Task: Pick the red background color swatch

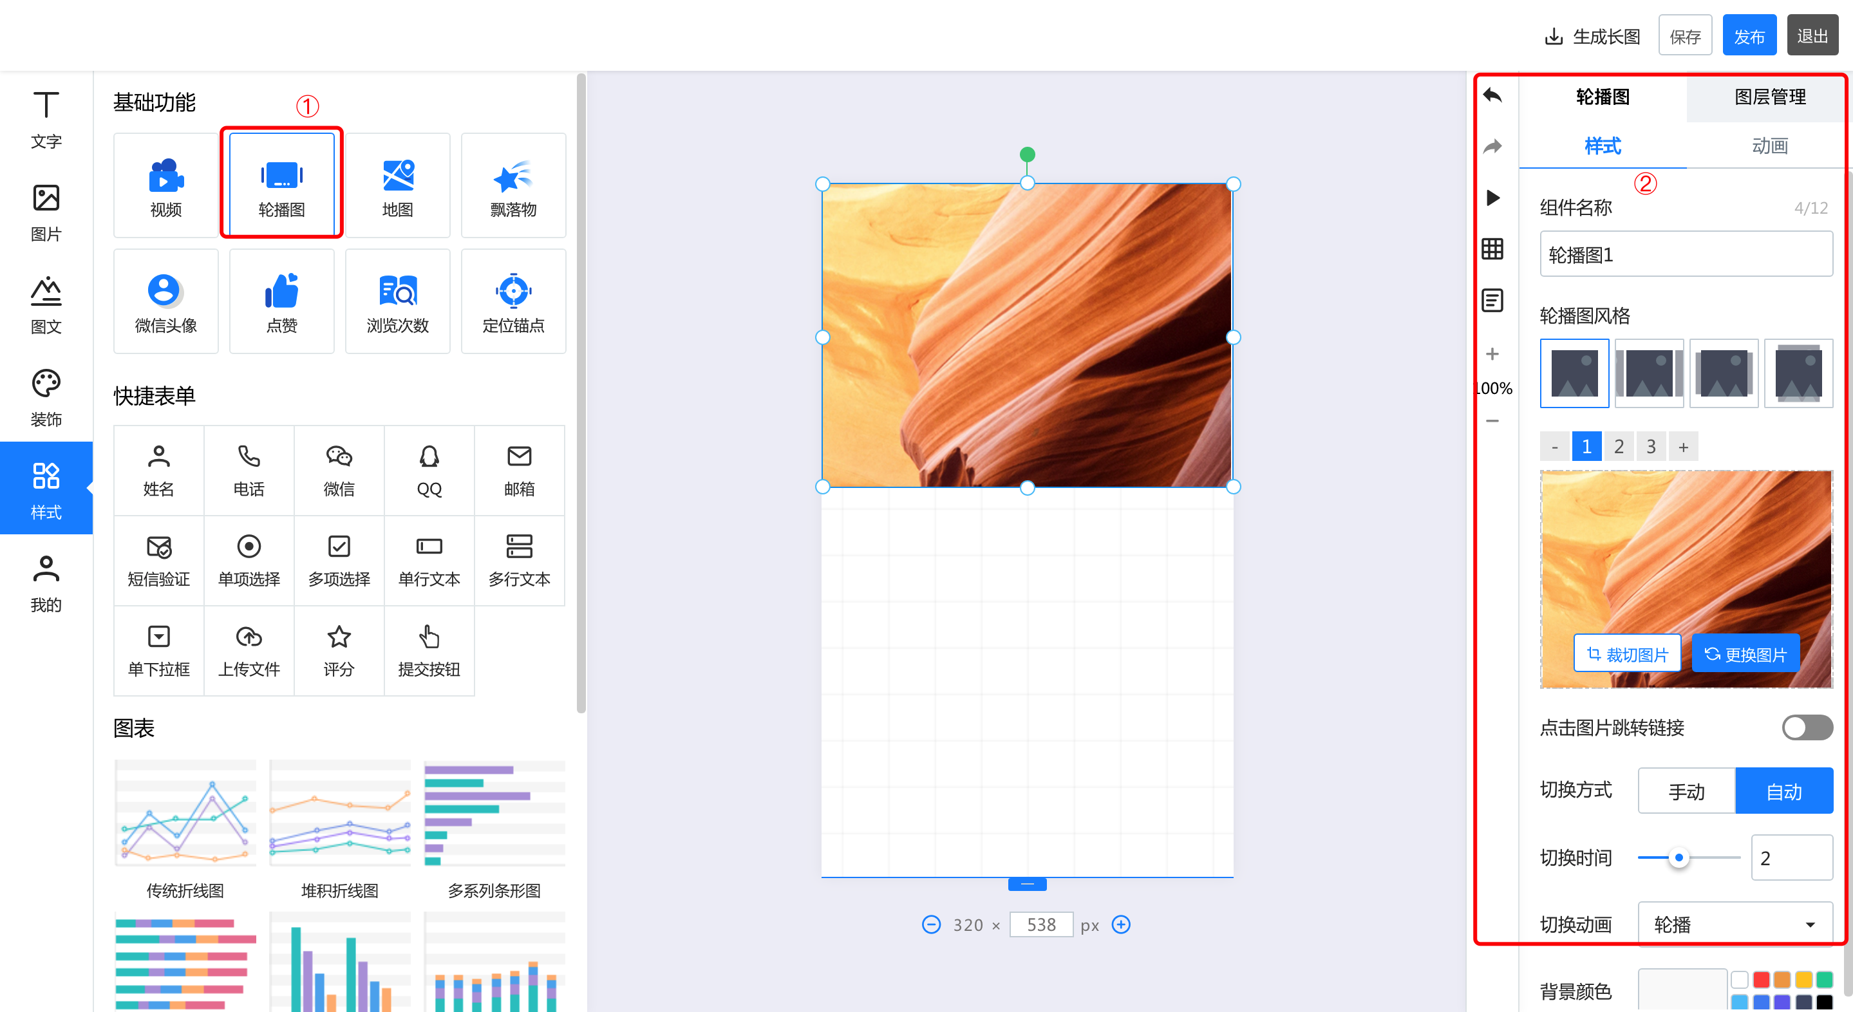Action: [x=1761, y=980]
